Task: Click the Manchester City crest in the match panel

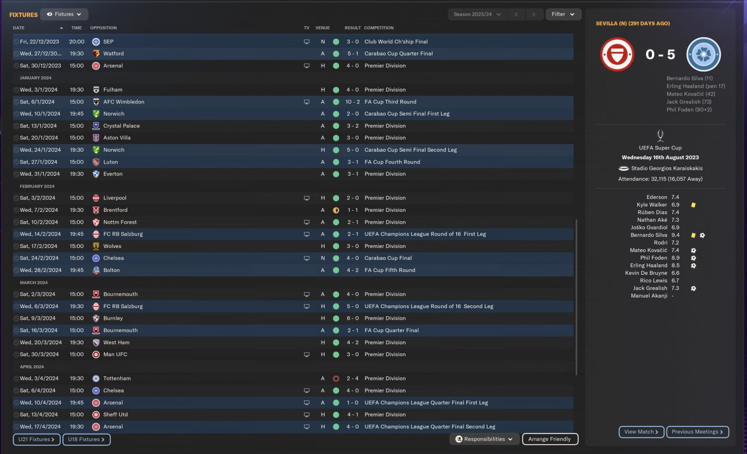Action: point(704,54)
